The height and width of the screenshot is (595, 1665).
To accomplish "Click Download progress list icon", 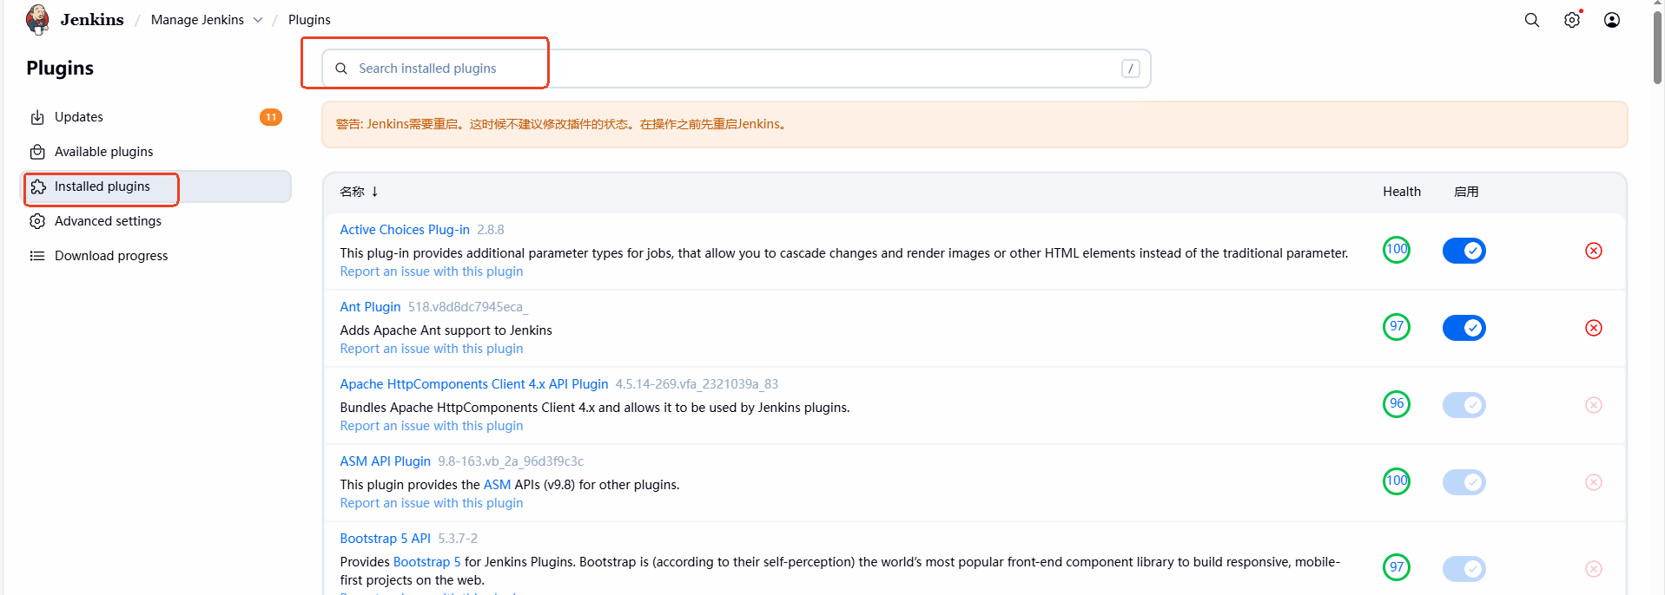I will click(37, 256).
